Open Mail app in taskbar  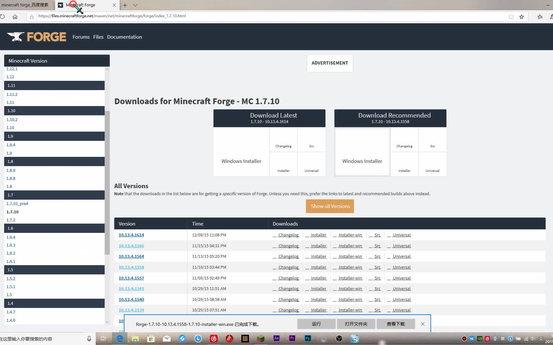pos(167,339)
